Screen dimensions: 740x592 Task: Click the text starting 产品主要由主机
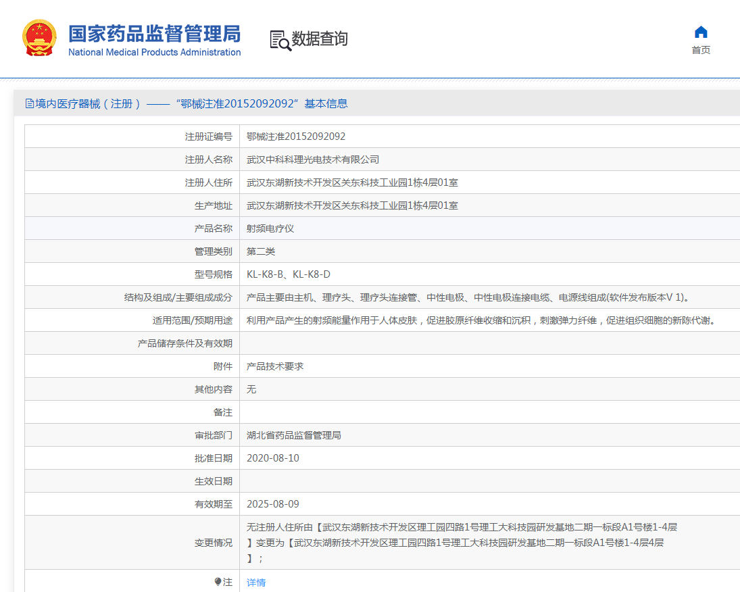(469, 297)
